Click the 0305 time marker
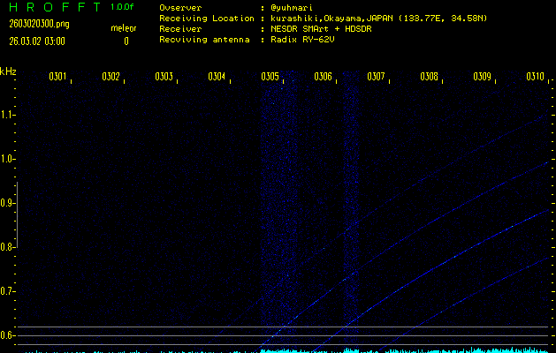This screenshot has width=556, height=353. pyautogui.click(x=270, y=77)
